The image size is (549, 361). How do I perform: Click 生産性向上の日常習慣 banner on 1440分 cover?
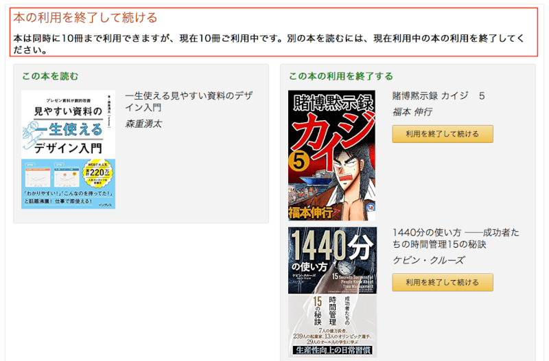tap(333, 350)
